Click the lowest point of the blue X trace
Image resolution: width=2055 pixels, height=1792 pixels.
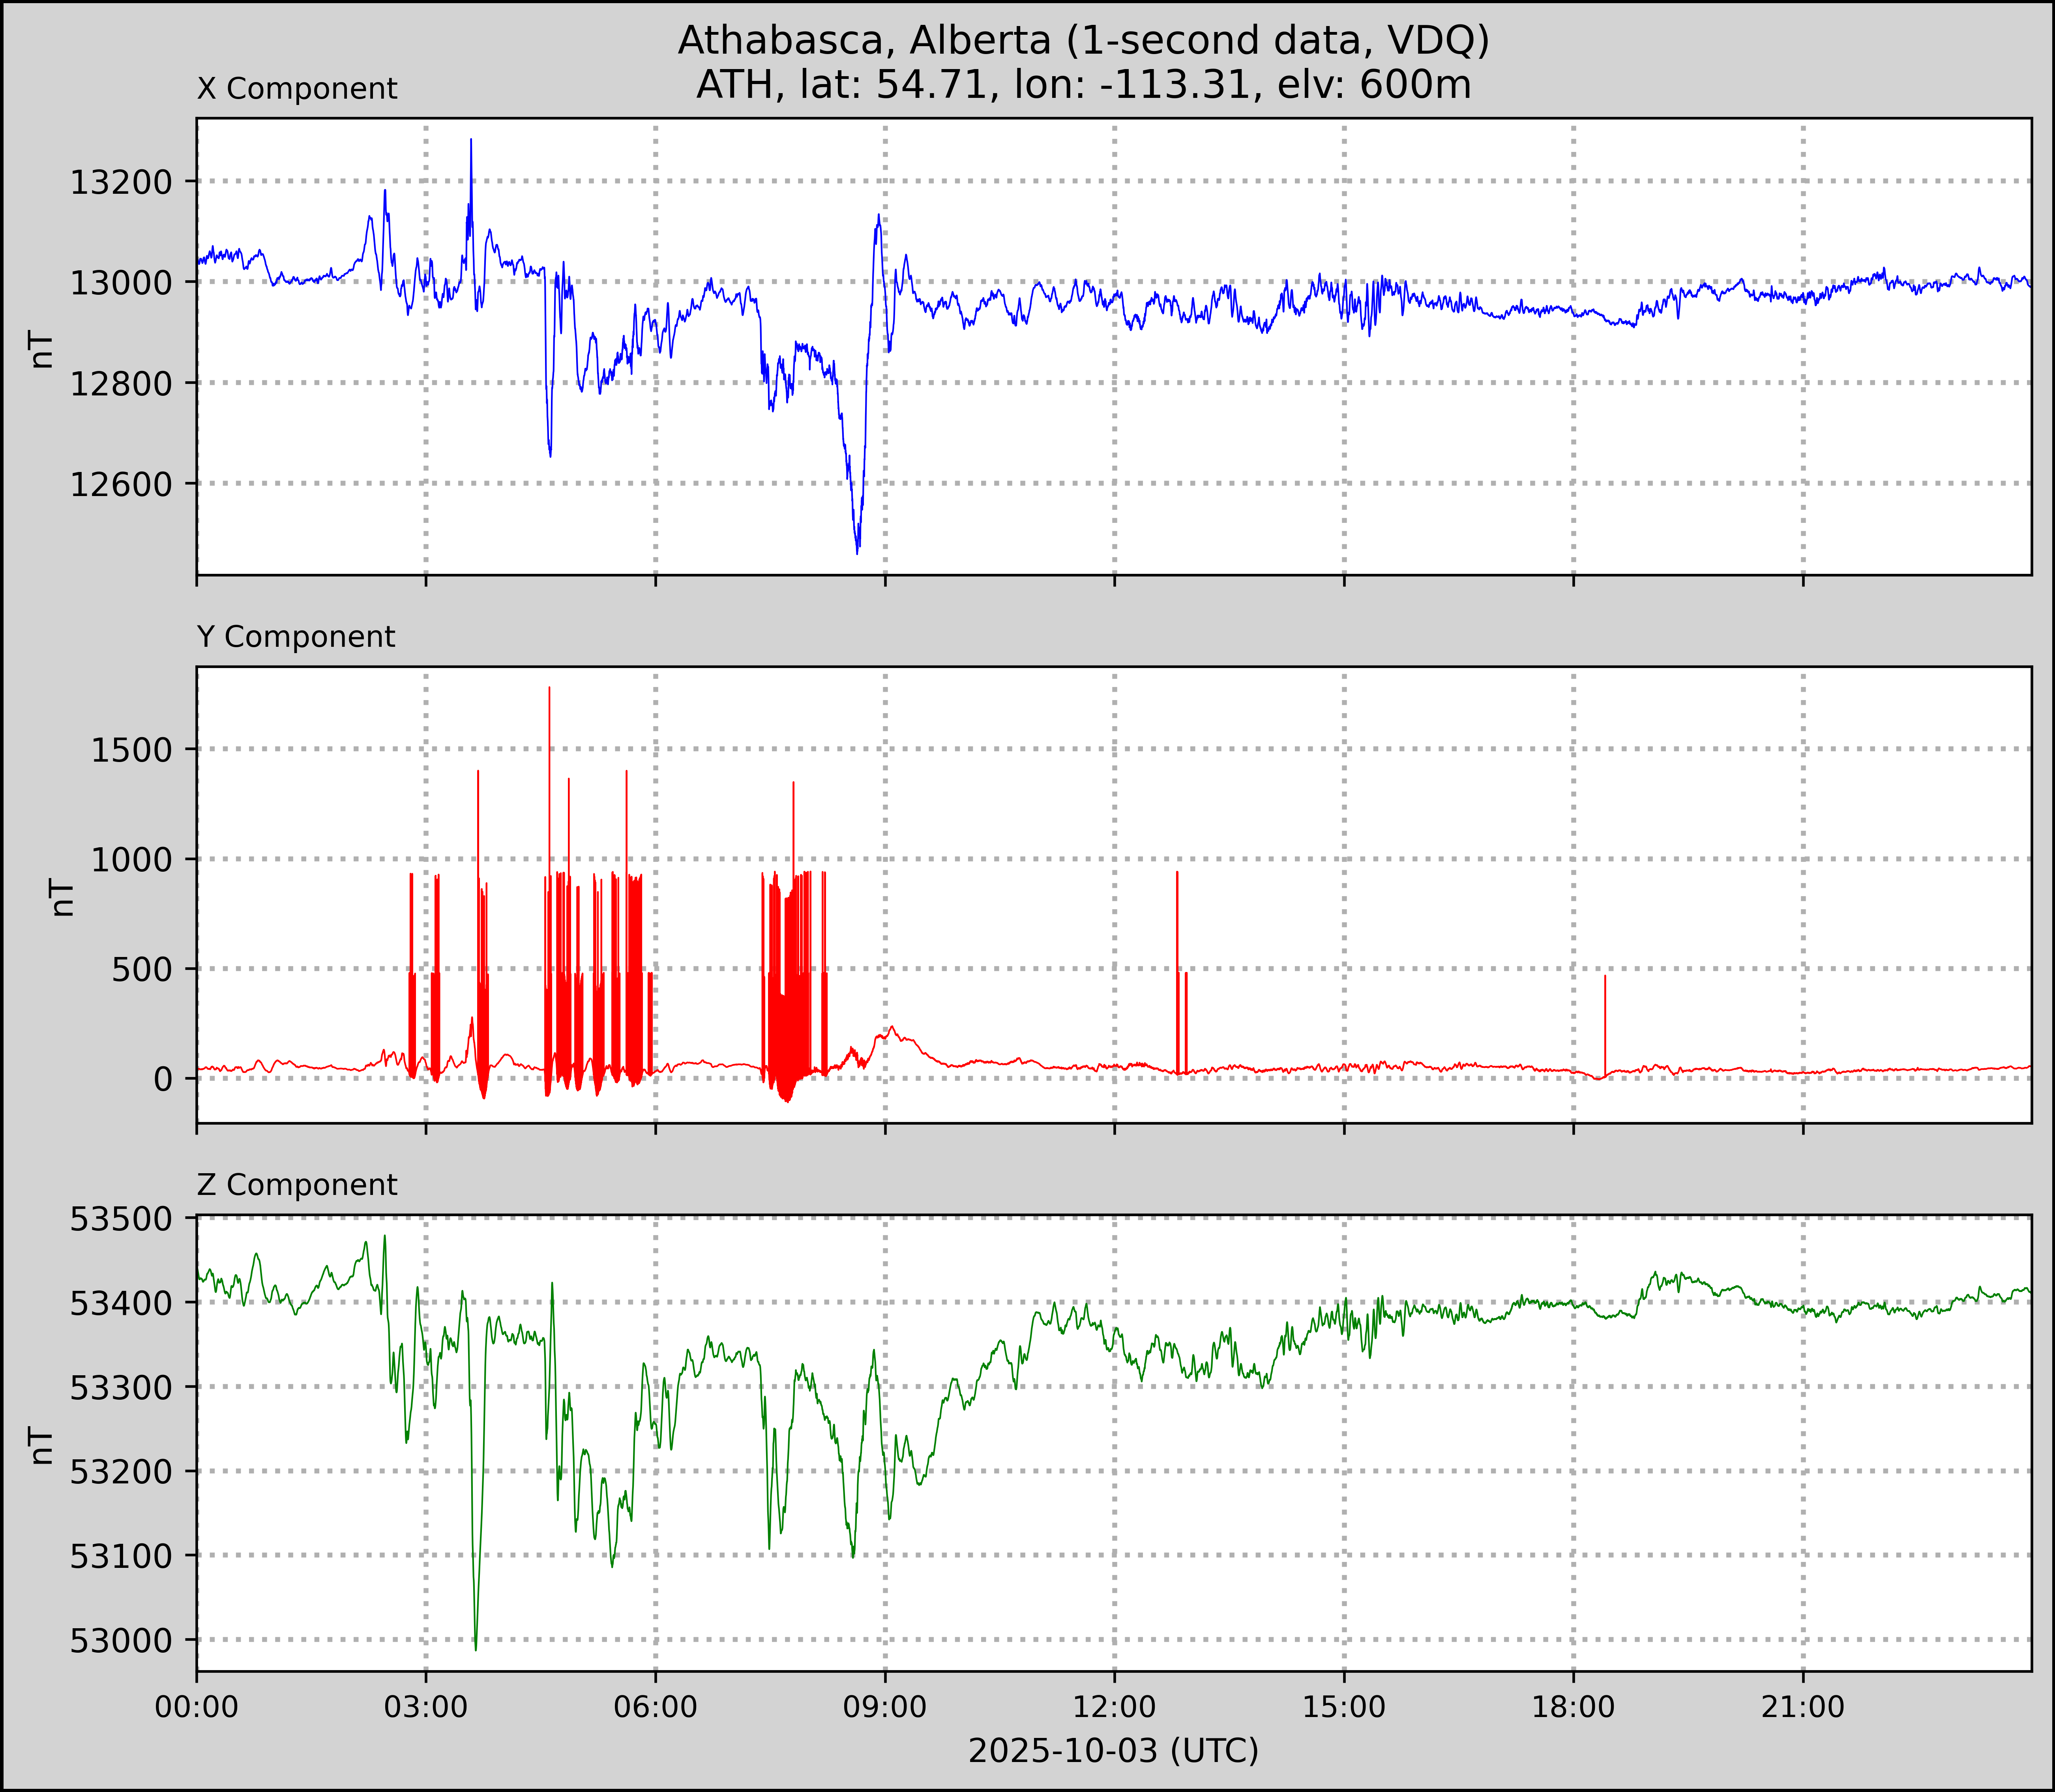[x=857, y=552]
